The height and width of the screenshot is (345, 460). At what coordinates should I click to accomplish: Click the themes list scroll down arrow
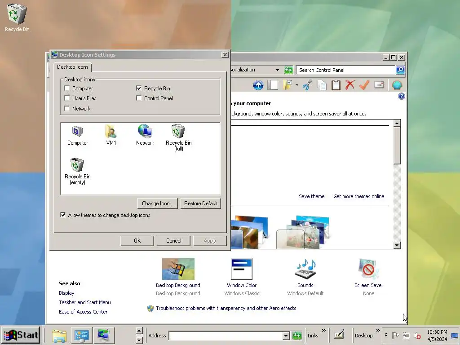(x=397, y=245)
